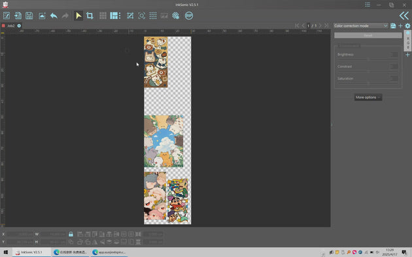Click the redo arrow
This screenshot has height=257, width=412.
pyautogui.click(x=65, y=16)
